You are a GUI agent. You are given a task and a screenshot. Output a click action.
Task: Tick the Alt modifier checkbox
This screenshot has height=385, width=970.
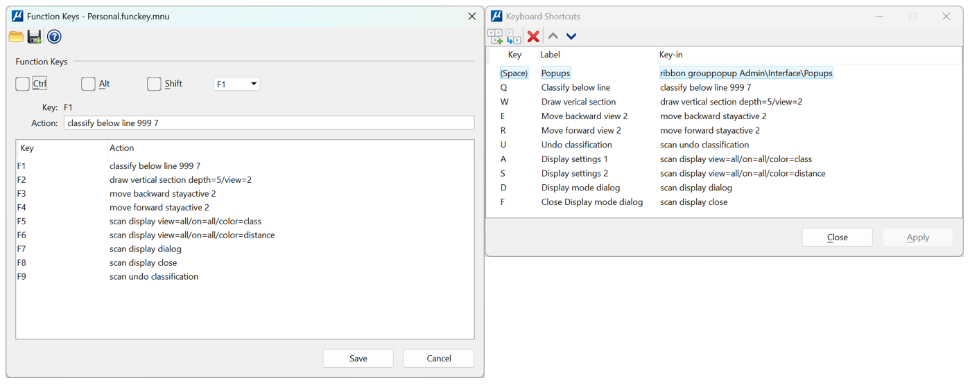pyautogui.click(x=88, y=84)
